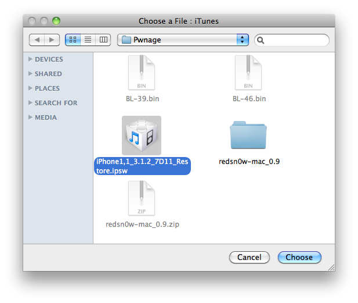The image size is (358, 303).
Task: Click the redsn0w-mac_0.9.zip file name
Action: point(142,224)
